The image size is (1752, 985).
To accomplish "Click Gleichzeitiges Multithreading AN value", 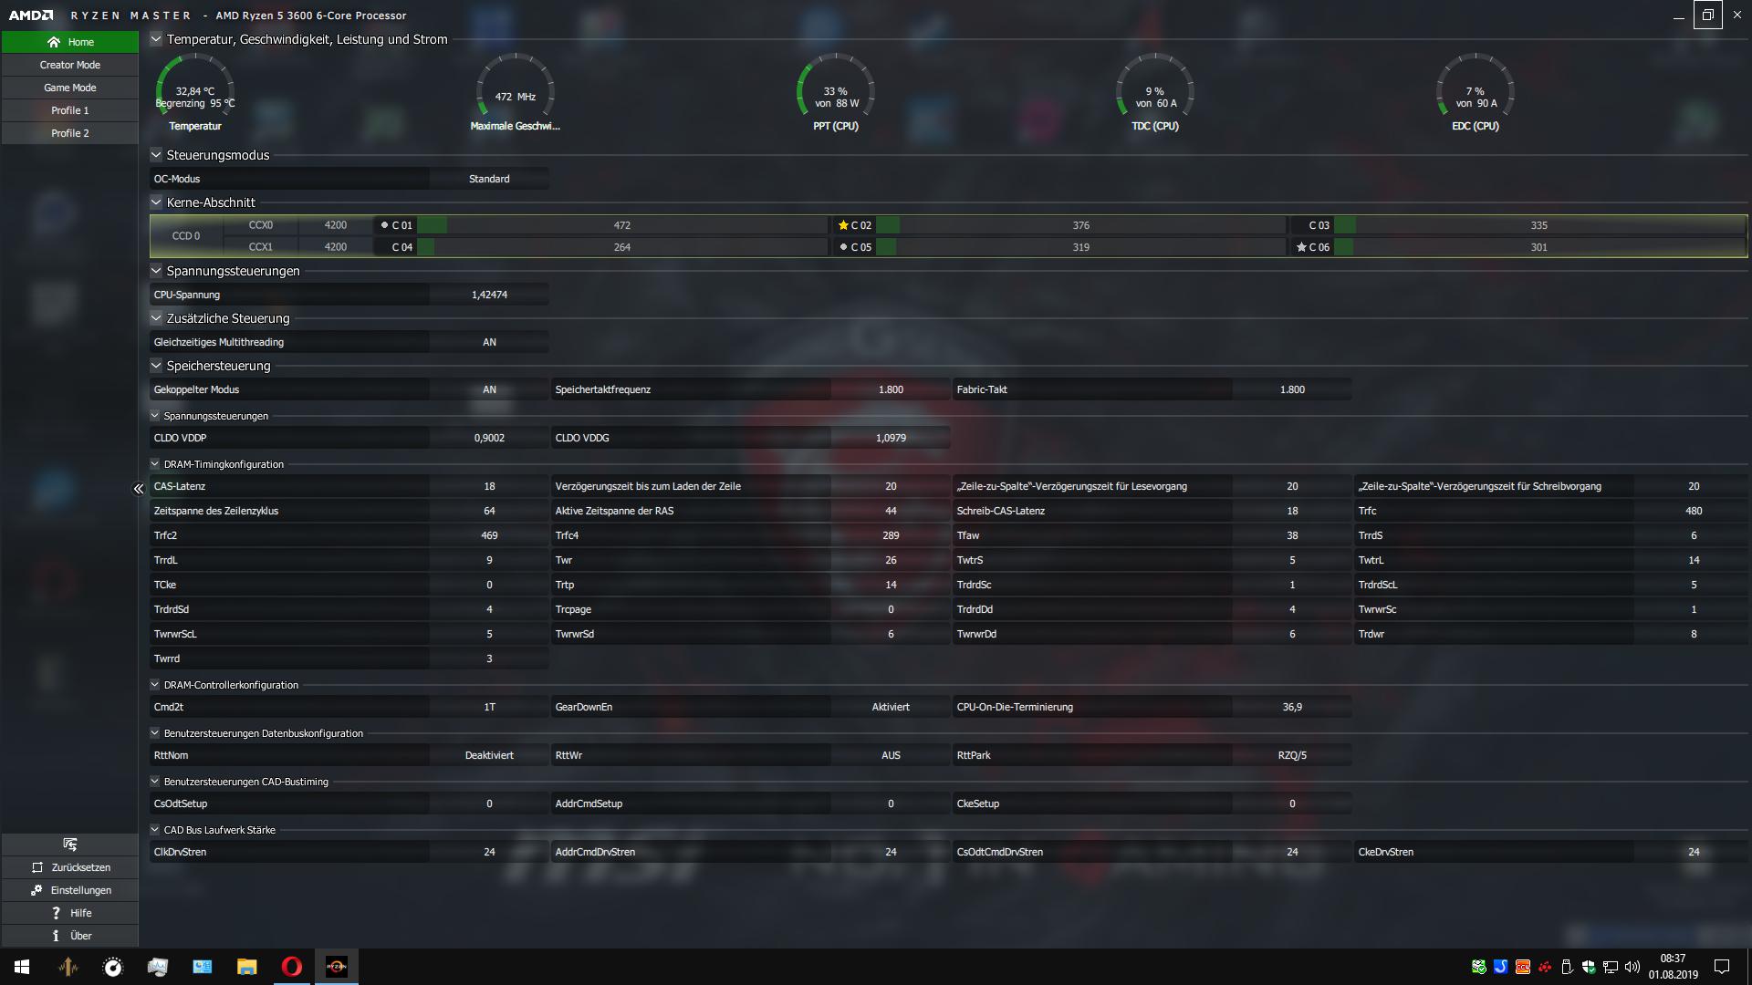I will [489, 342].
